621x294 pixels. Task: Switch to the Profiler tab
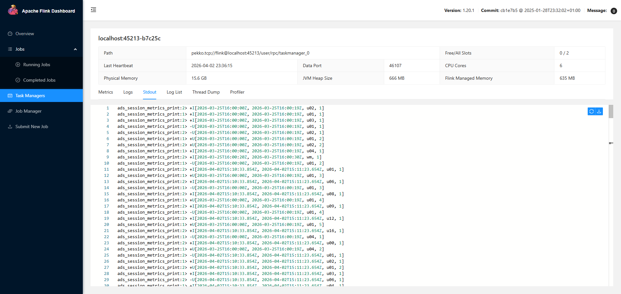[x=237, y=92]
